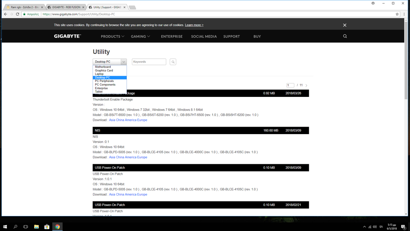Open BUY in top navigation
The image size is (410, 231).
click(257, 36)
